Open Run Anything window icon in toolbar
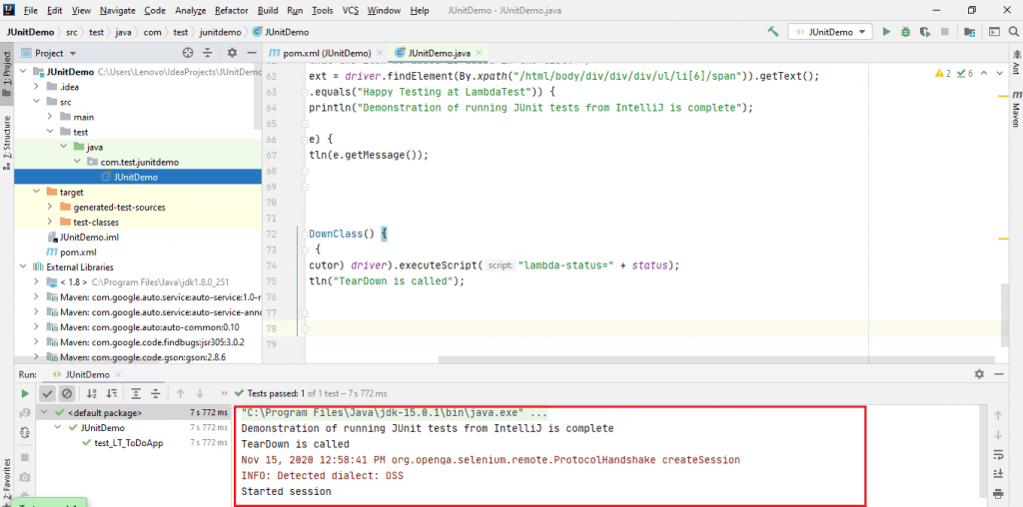Image resolution: width=1023 pixels, height=507 pixels. (994, 31)
